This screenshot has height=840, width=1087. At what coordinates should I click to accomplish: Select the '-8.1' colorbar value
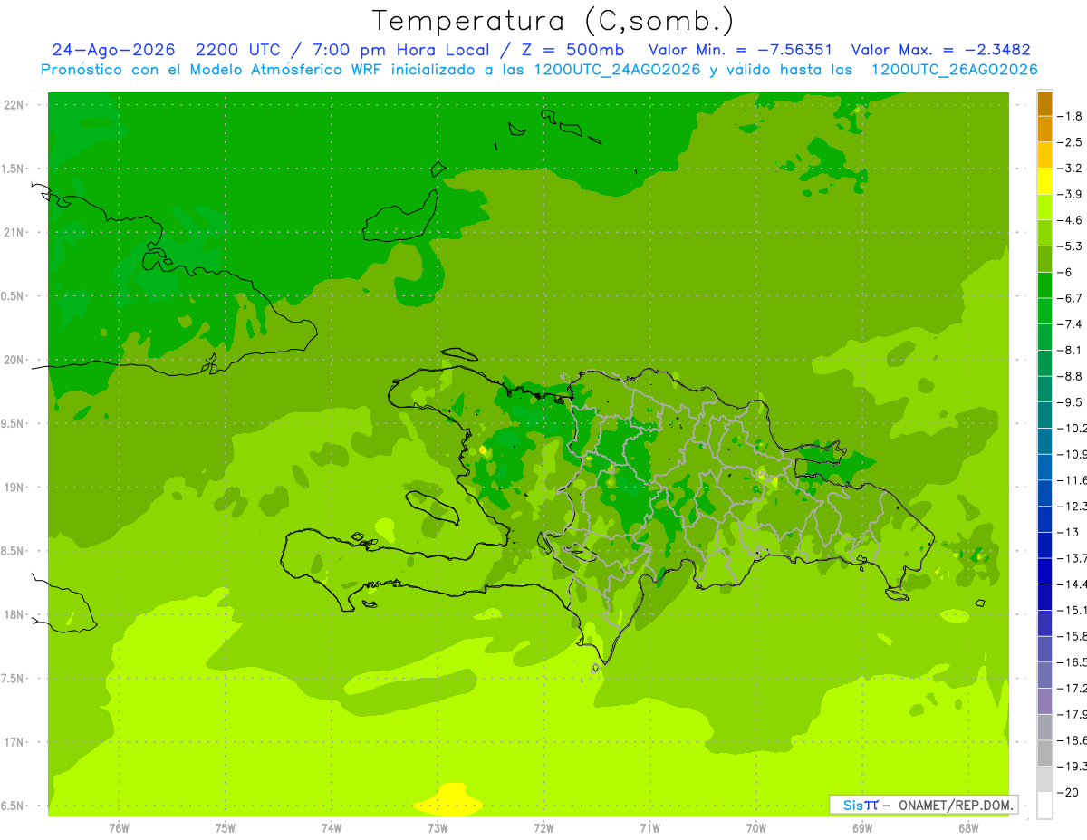click(1070, 350)
